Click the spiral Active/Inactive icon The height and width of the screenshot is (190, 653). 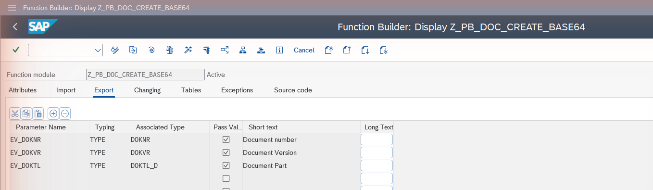click(151, 50)
